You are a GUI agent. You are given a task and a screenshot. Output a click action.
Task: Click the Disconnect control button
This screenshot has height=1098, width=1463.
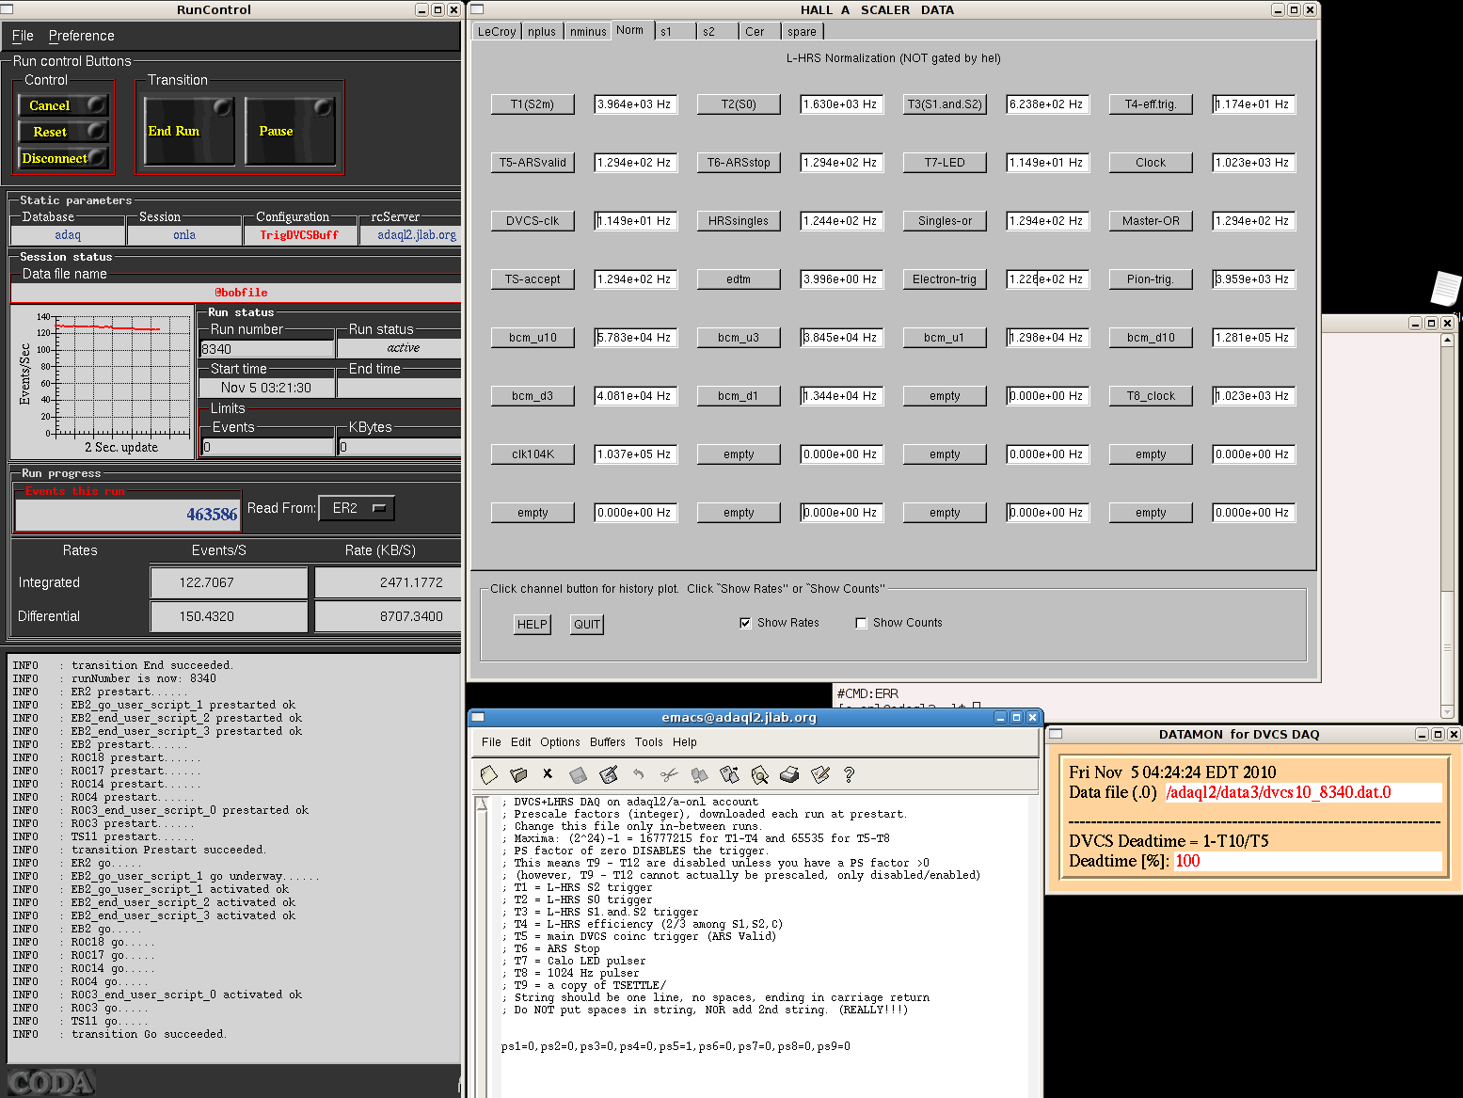point(63,158)
